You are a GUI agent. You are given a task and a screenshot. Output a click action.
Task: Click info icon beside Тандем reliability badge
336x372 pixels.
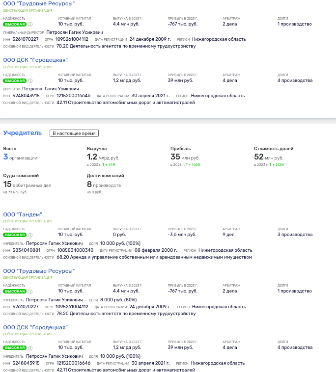[30, 235]
